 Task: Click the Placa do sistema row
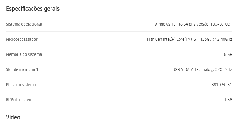tap(119, 85)
